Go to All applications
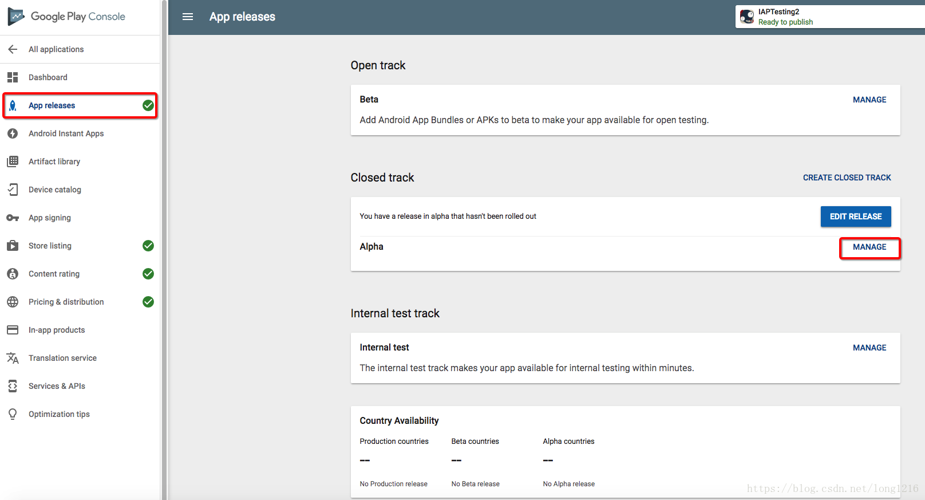 pos(56,49)
